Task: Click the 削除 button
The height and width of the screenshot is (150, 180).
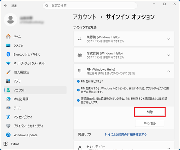Action: pyautogui.click(x=150, y=112)
